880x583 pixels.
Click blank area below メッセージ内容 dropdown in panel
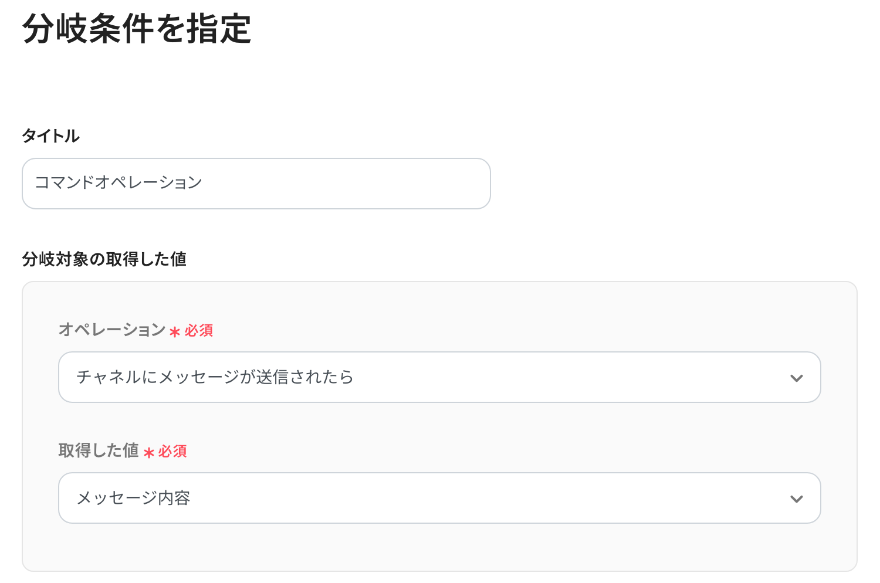pos(439,547)
